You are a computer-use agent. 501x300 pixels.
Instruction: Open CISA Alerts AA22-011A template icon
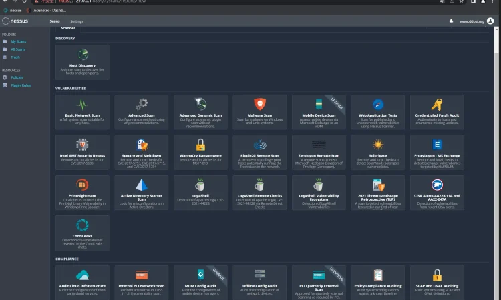pos(437,185)
